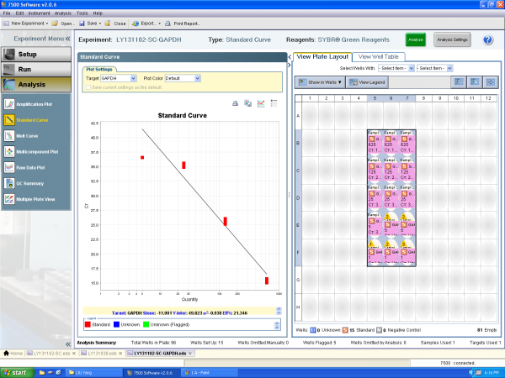
Task: Click the green Analyze button
Action: [x=416, y=39]
